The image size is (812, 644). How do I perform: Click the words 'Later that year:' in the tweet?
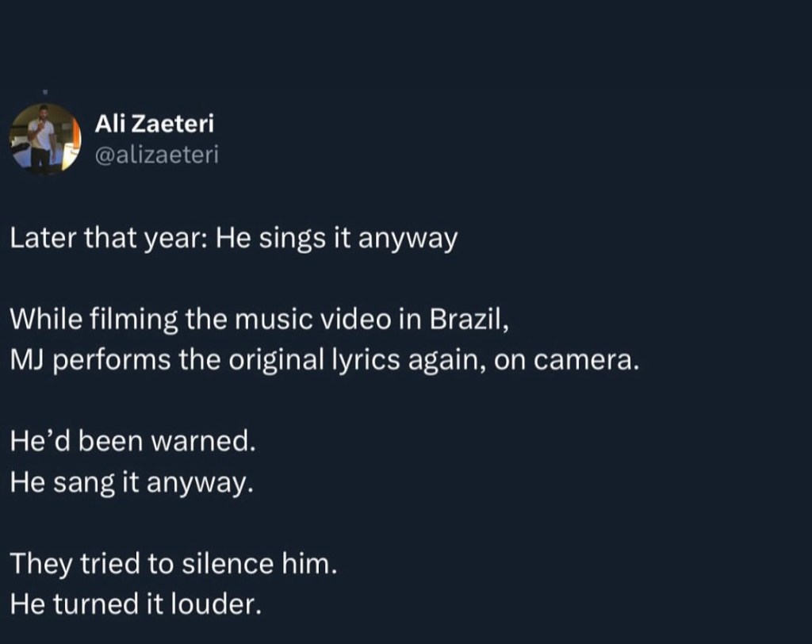[x=108, y=239]
